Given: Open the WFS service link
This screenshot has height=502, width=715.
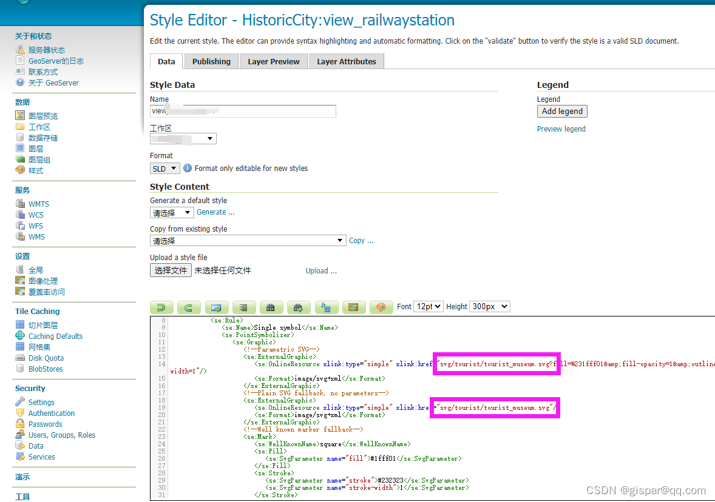Looking at the screenshot, I should coord(36,226).
